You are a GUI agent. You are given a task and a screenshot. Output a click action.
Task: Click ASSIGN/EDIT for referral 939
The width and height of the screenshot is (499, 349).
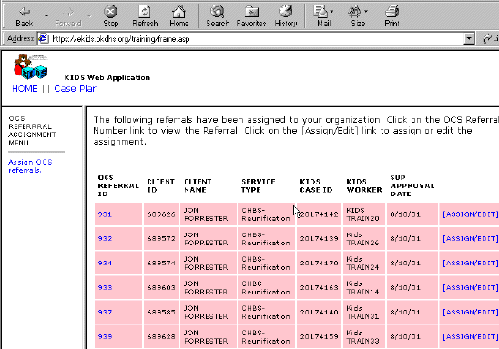[471, 336]
